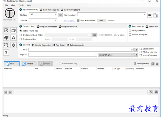Click the folder tree icon beside Start Location
The image size is (161, 117).
156,15
